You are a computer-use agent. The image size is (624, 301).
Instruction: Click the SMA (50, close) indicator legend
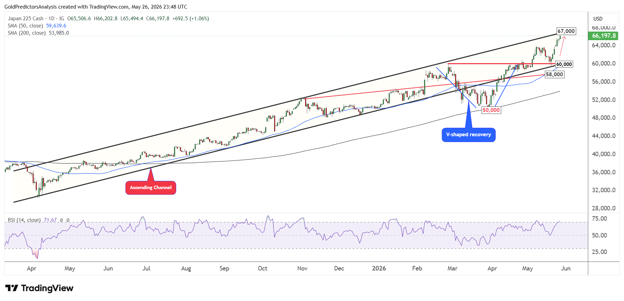point(37,26)
